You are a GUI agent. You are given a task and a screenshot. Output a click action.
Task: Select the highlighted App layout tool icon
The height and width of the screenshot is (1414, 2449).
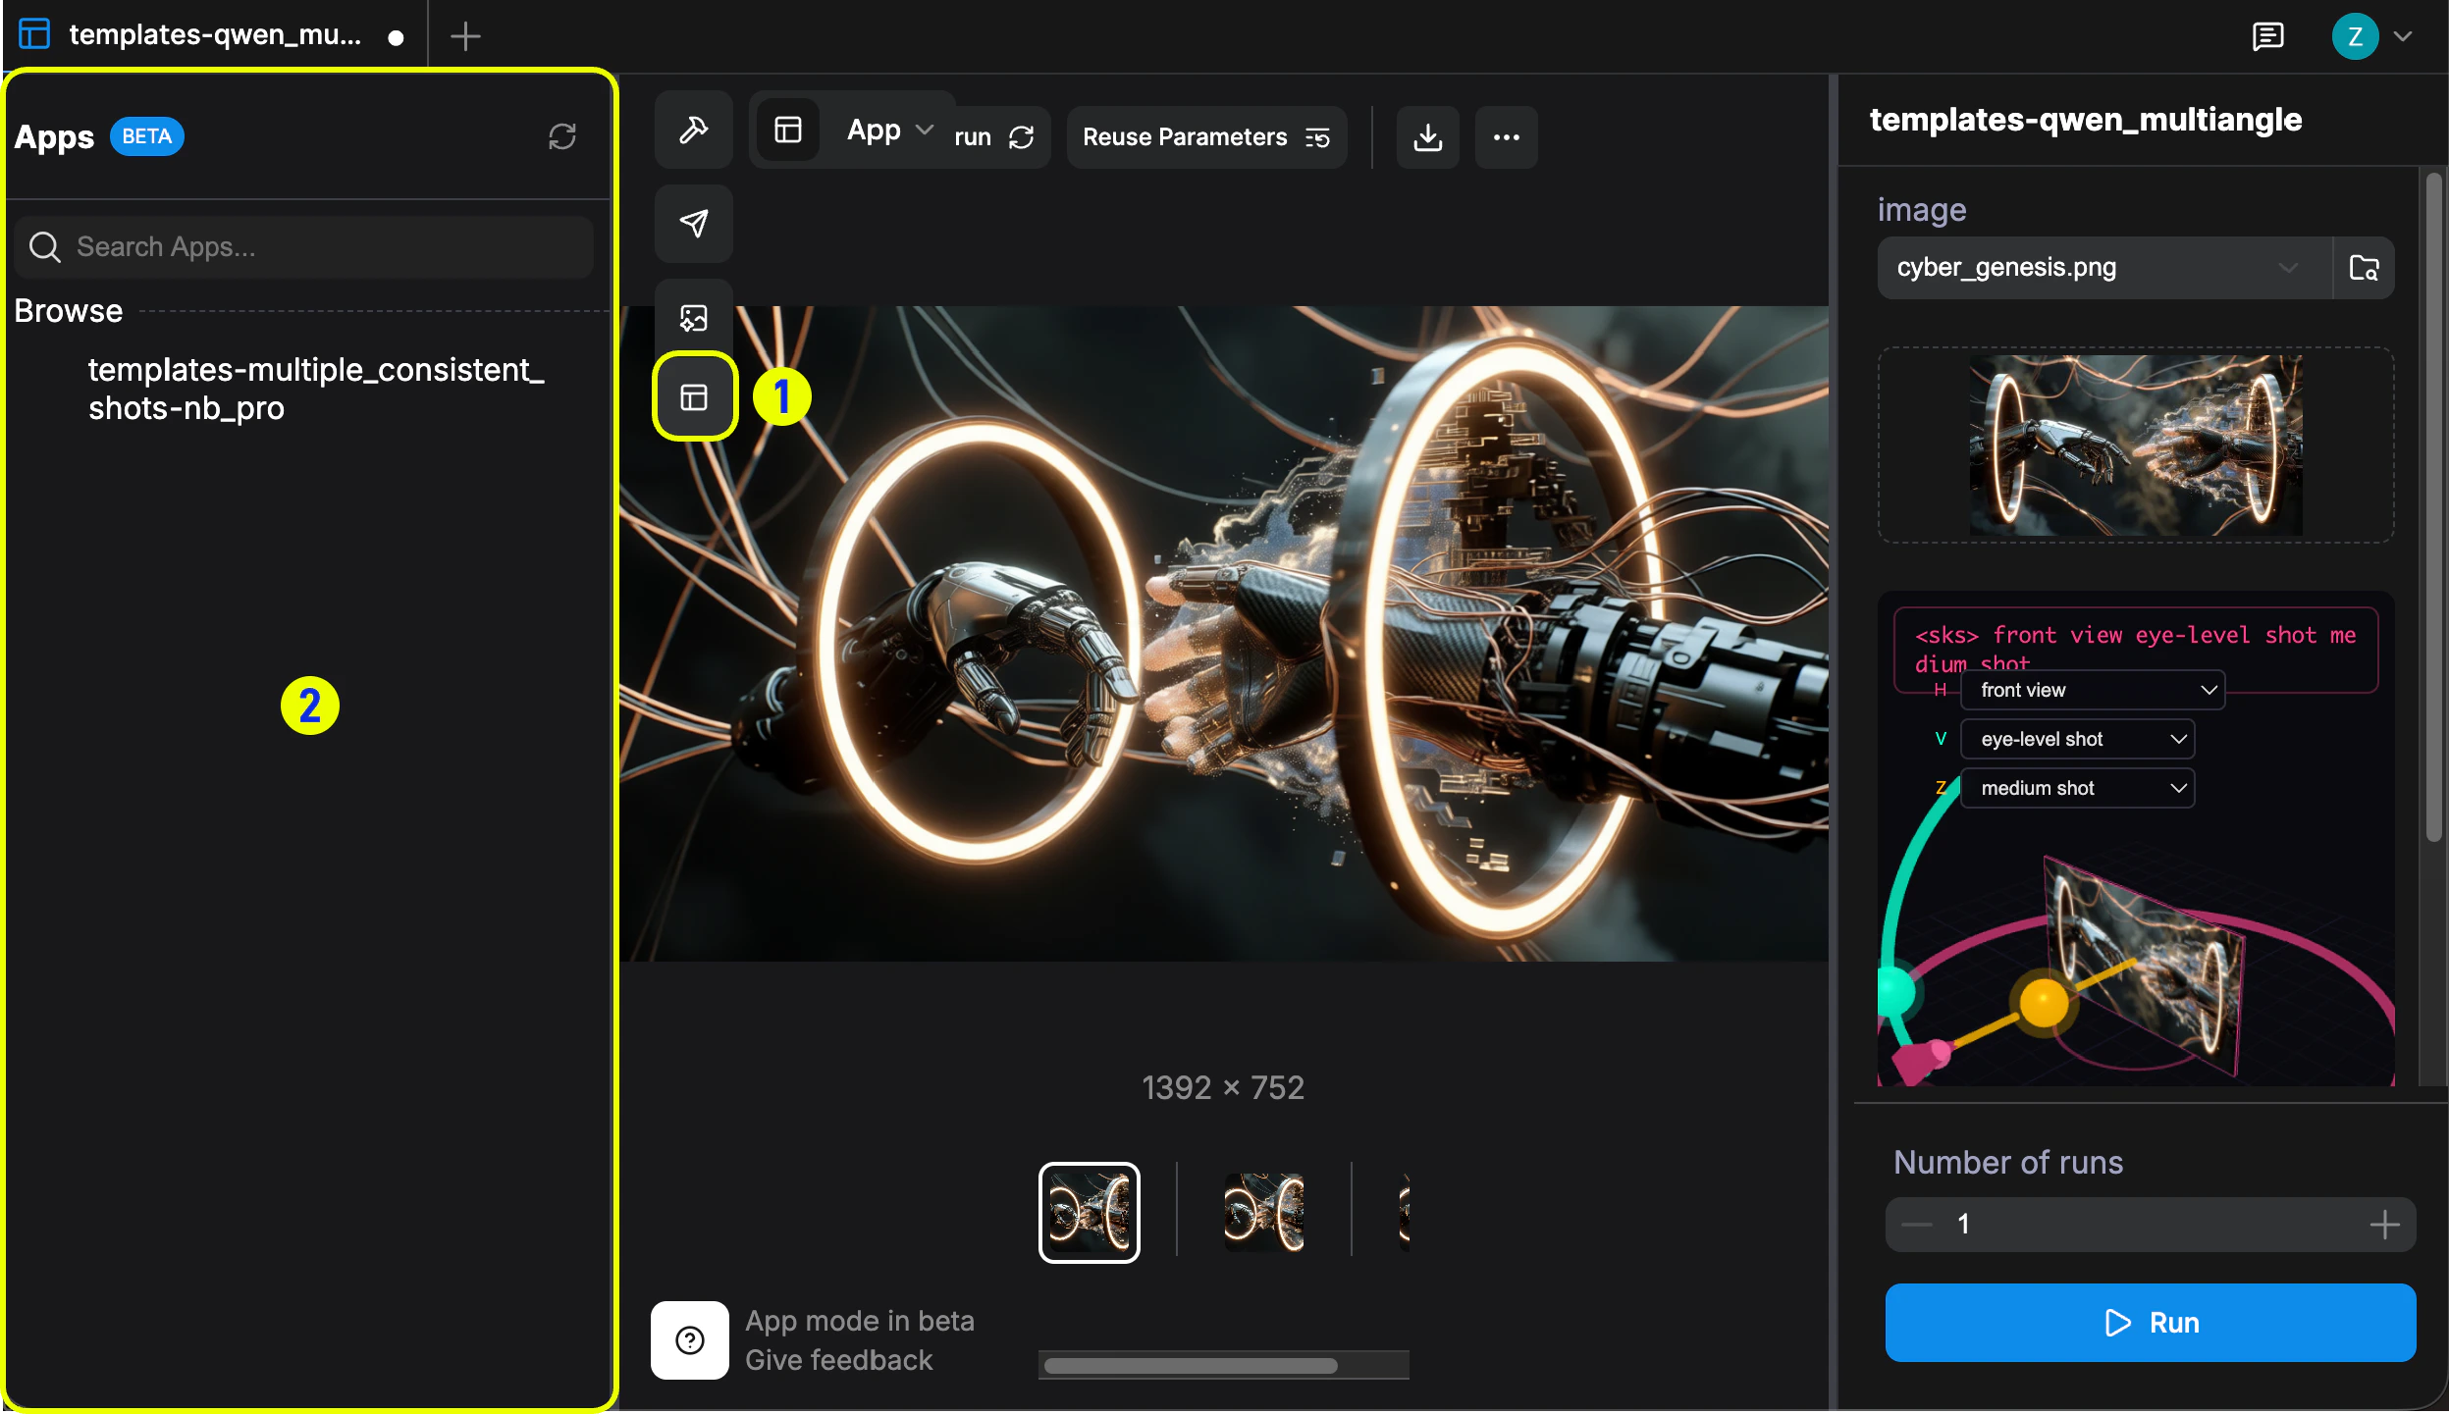coord(692,395)
